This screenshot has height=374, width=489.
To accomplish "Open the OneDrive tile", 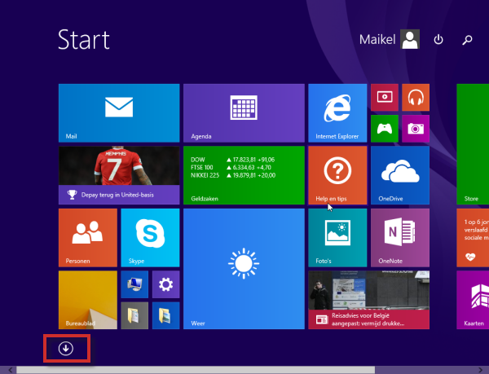I will point(400,175).
